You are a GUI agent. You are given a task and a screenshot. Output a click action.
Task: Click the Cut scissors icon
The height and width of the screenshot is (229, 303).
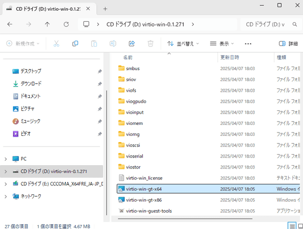click(56, 44)
